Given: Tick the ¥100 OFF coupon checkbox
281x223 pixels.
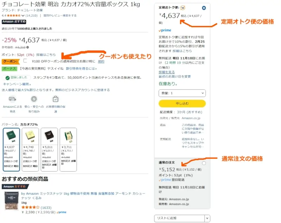Looking at the screenshot, I should pos(25,61).
